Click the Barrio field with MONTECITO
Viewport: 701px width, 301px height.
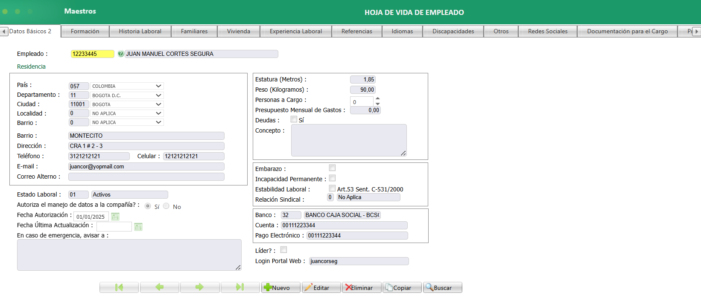click(x=146, y=136)
